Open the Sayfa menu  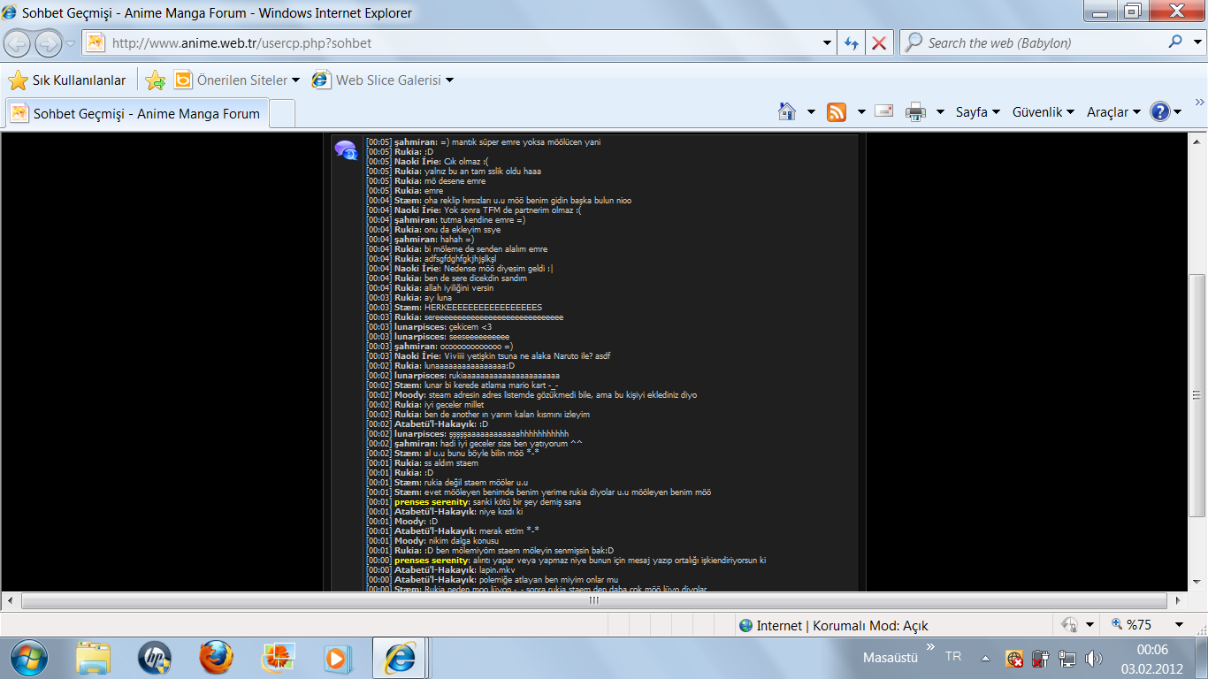(977, 112)
